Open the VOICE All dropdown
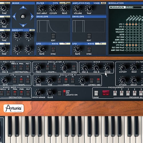This screenshot has width=143, height=143. tap(103, 3)
